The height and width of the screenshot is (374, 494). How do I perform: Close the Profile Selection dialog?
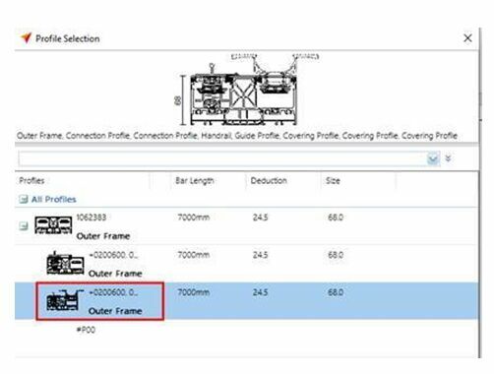(467, 38)
